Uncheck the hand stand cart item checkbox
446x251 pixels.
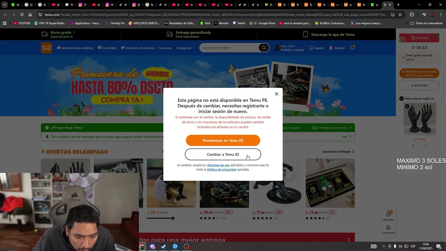[407, 106]
